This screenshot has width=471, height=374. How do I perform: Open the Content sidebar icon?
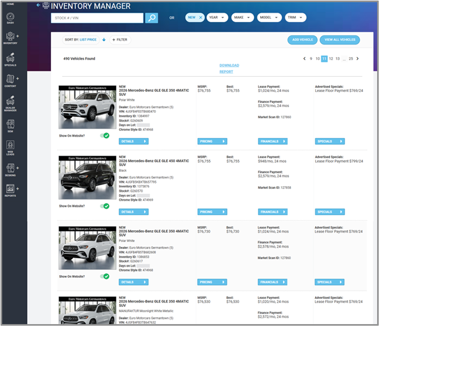pos(10,80)
